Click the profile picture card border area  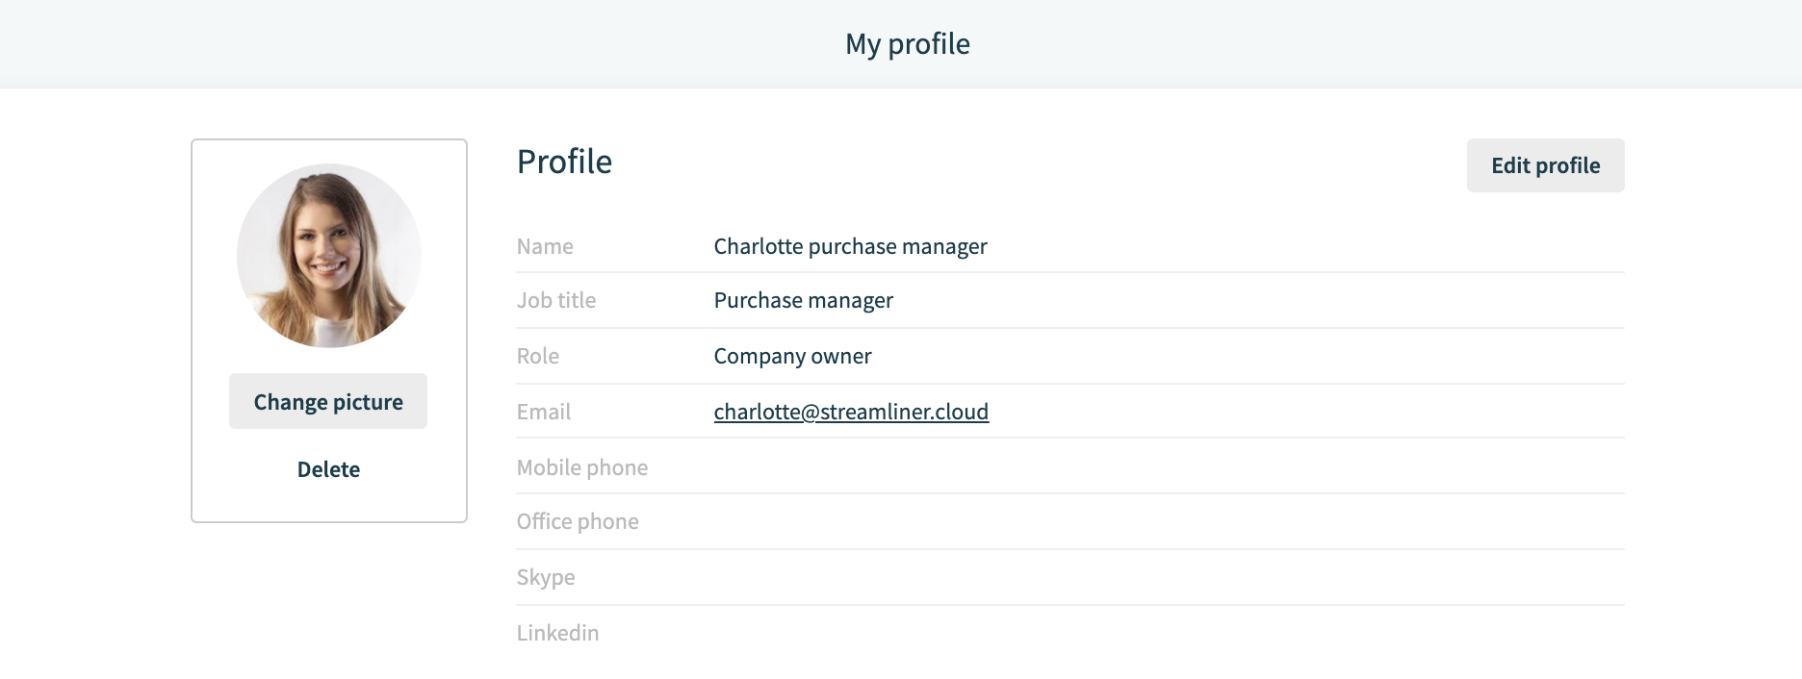tap(329, 331)
